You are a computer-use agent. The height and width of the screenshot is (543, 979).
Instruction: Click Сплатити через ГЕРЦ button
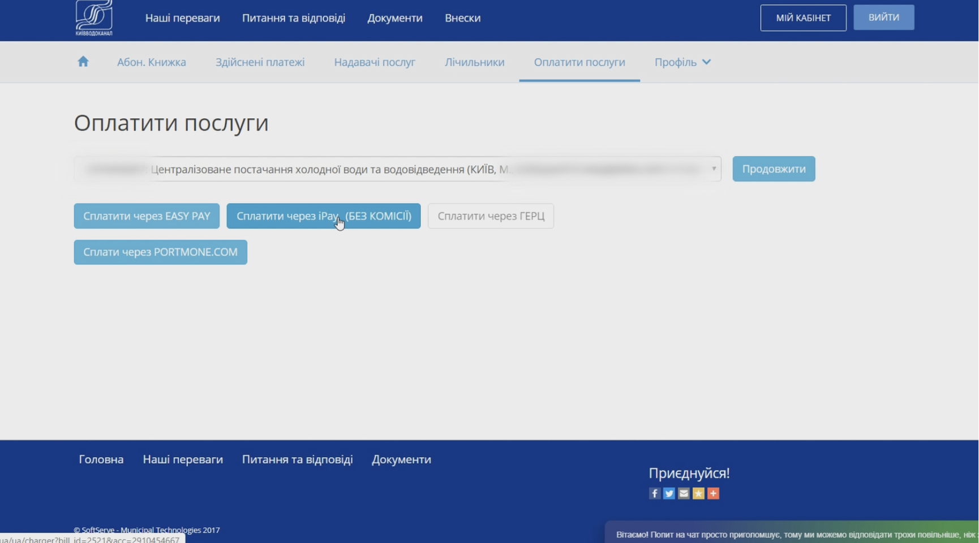pyautogui.click(x=491, y=216)
